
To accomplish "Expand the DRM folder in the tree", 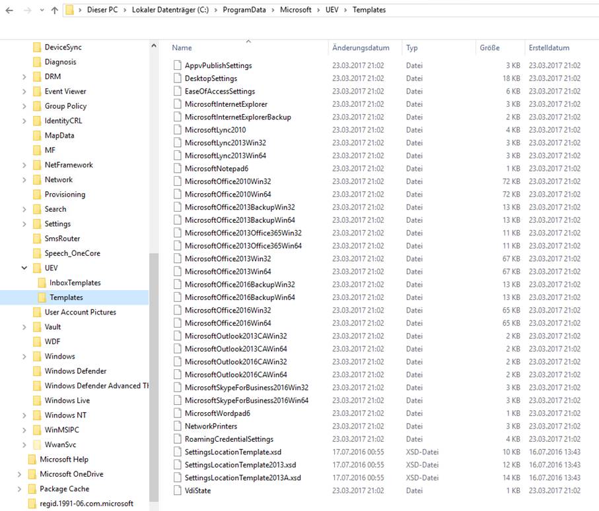I will point(24,76).
